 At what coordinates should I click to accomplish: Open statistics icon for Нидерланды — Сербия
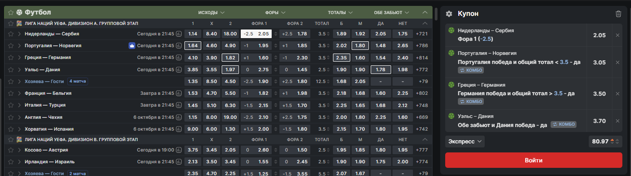(x=179, y=34)
